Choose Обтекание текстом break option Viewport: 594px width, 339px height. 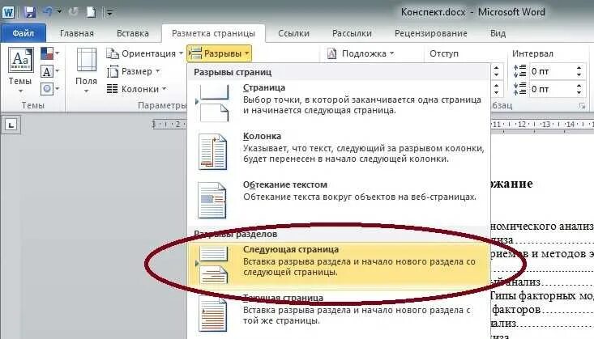pos(338,200)
